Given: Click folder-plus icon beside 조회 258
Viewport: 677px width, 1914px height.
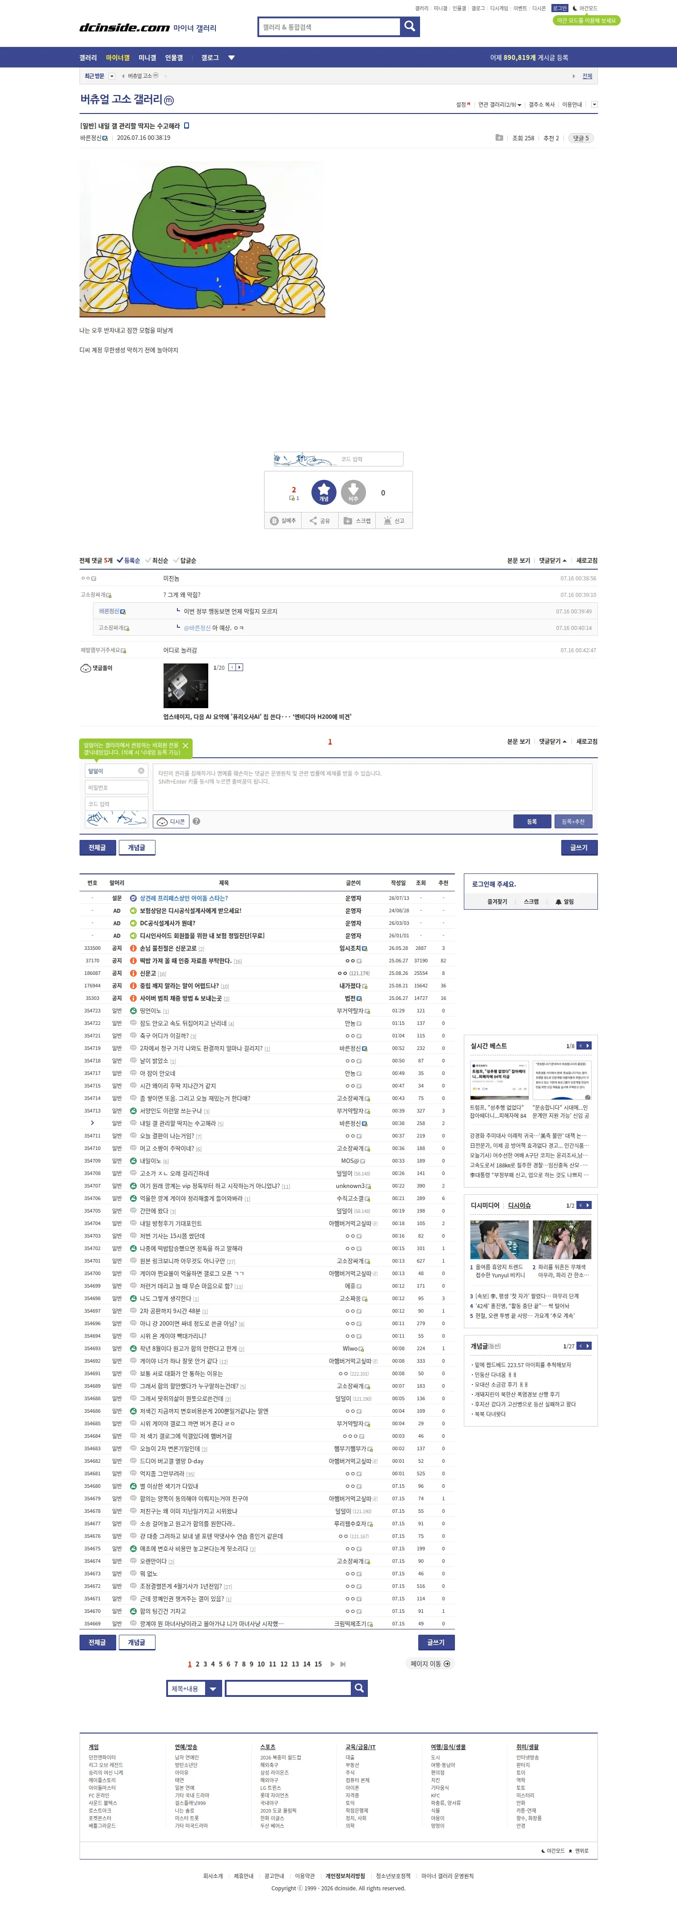Looking at the screenshot, I should tap(500, 138).
